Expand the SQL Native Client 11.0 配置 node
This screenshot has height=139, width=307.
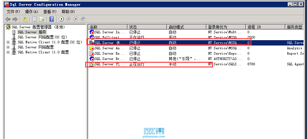(8, 52)
